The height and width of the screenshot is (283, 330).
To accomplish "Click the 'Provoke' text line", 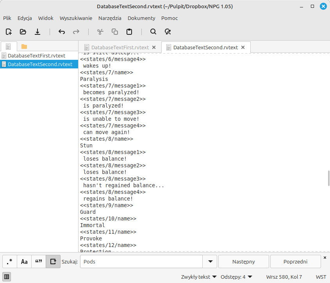I will pyautogui.click(x=91, y=238).
